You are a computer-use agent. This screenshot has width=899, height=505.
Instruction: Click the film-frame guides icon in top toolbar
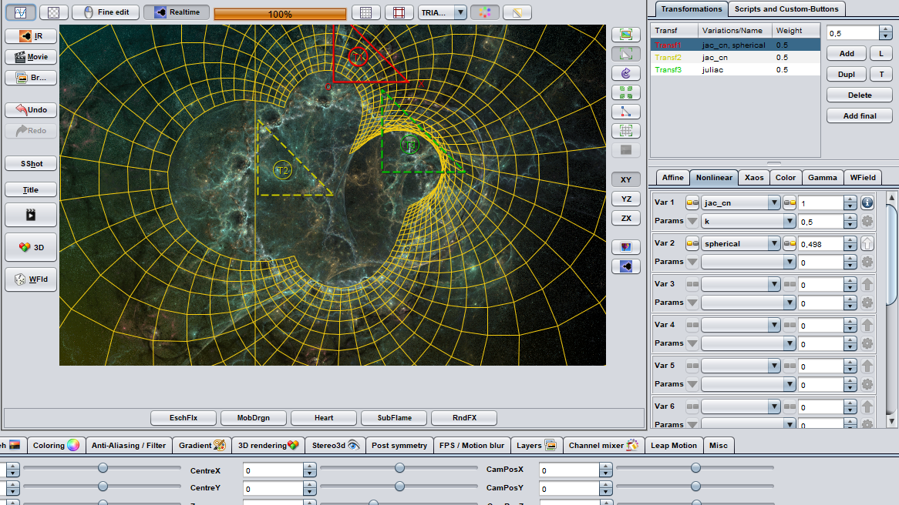click(x=399, y=12)
